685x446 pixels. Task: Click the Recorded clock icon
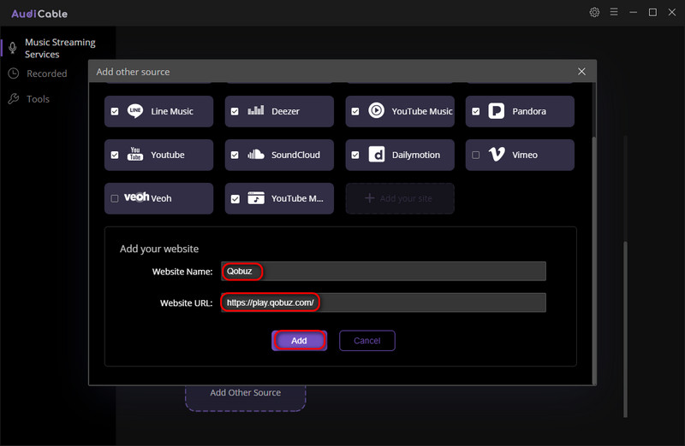tap(14, 73)
